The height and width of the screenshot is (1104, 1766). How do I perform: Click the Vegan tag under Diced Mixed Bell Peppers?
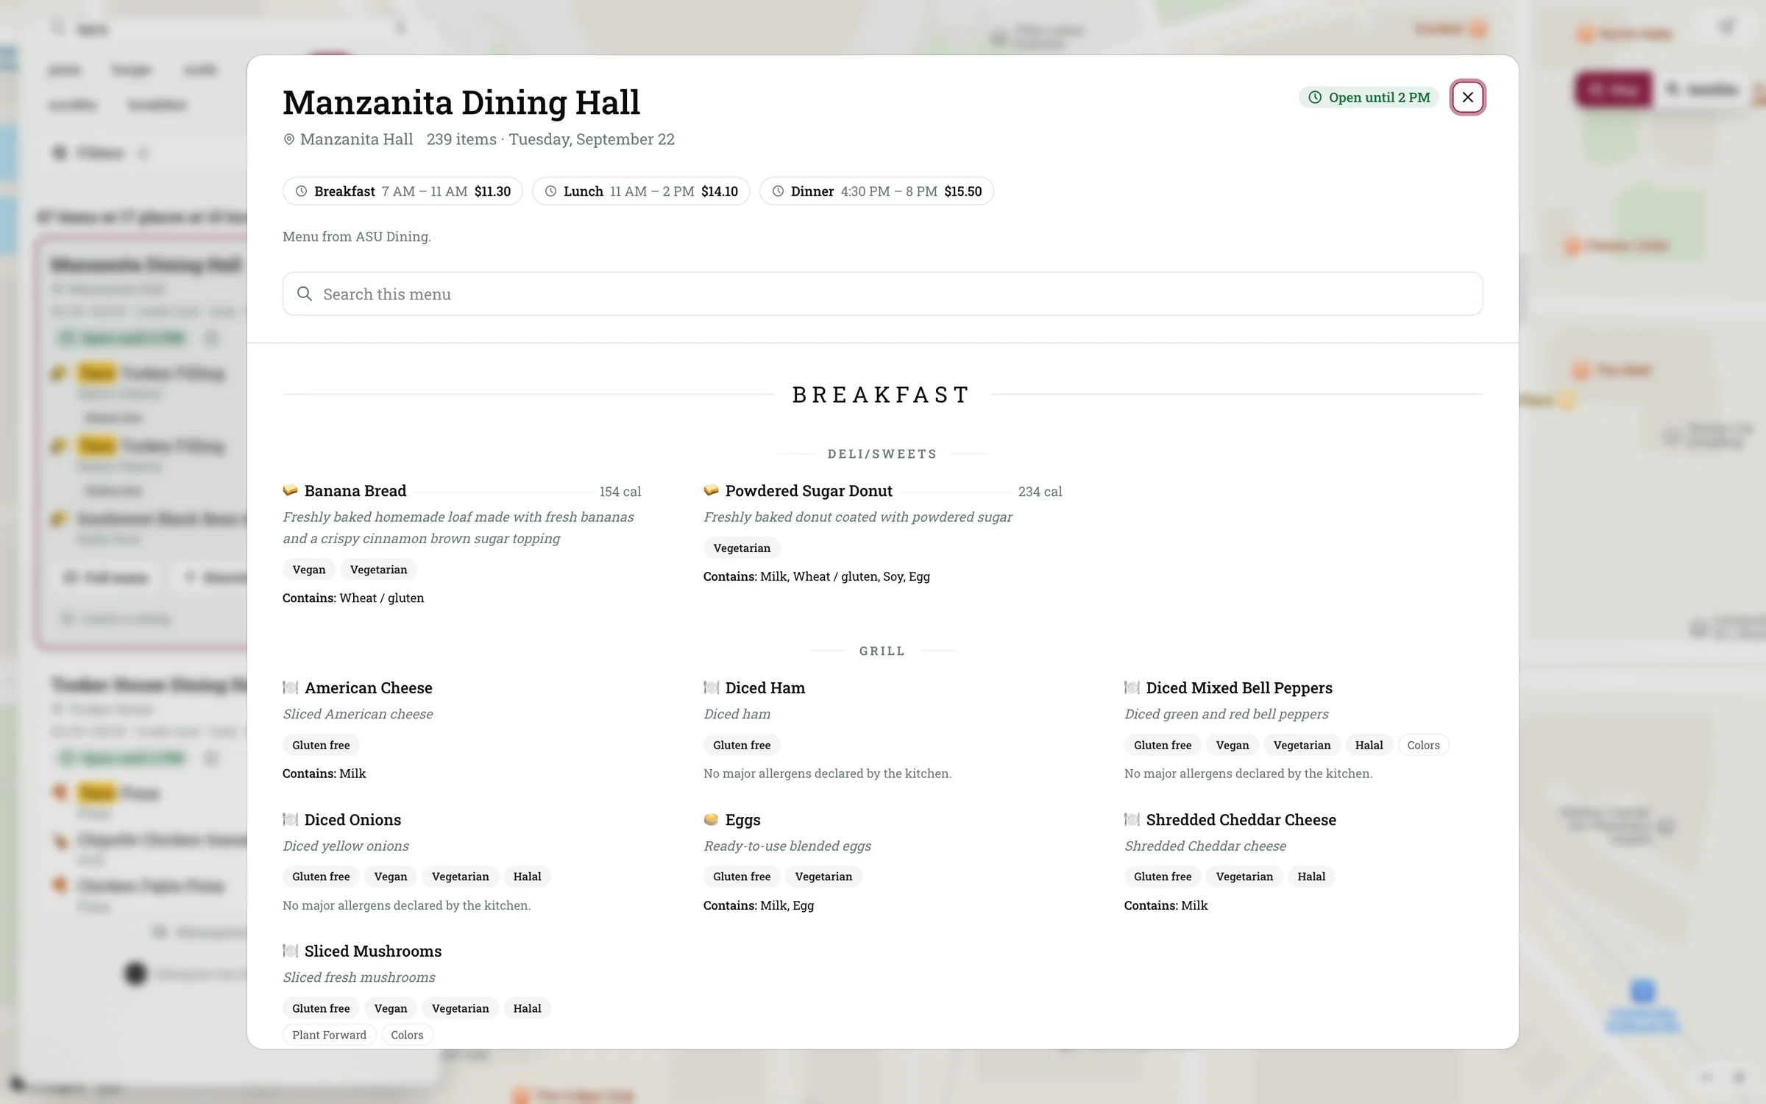1233,745
